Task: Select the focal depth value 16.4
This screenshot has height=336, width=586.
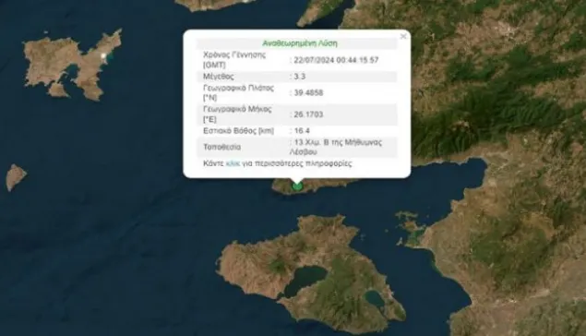Action: point(302,131)
